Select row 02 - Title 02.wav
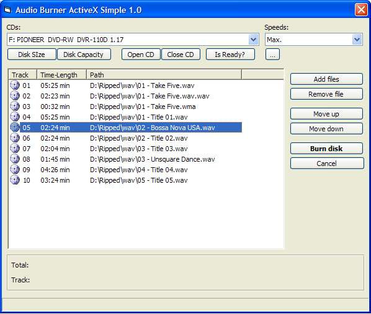 coord(125,138)
